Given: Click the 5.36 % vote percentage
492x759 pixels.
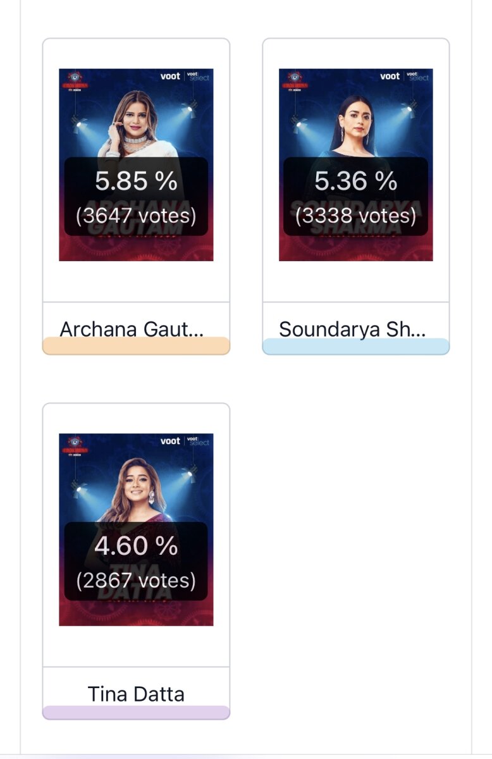Looking at the screenshot, I should pyautogui.click(x=355, y=182).
